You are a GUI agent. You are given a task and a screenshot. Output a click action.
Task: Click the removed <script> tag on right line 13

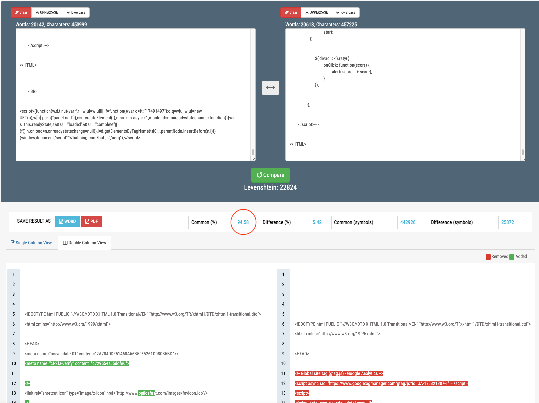[302, 393]
